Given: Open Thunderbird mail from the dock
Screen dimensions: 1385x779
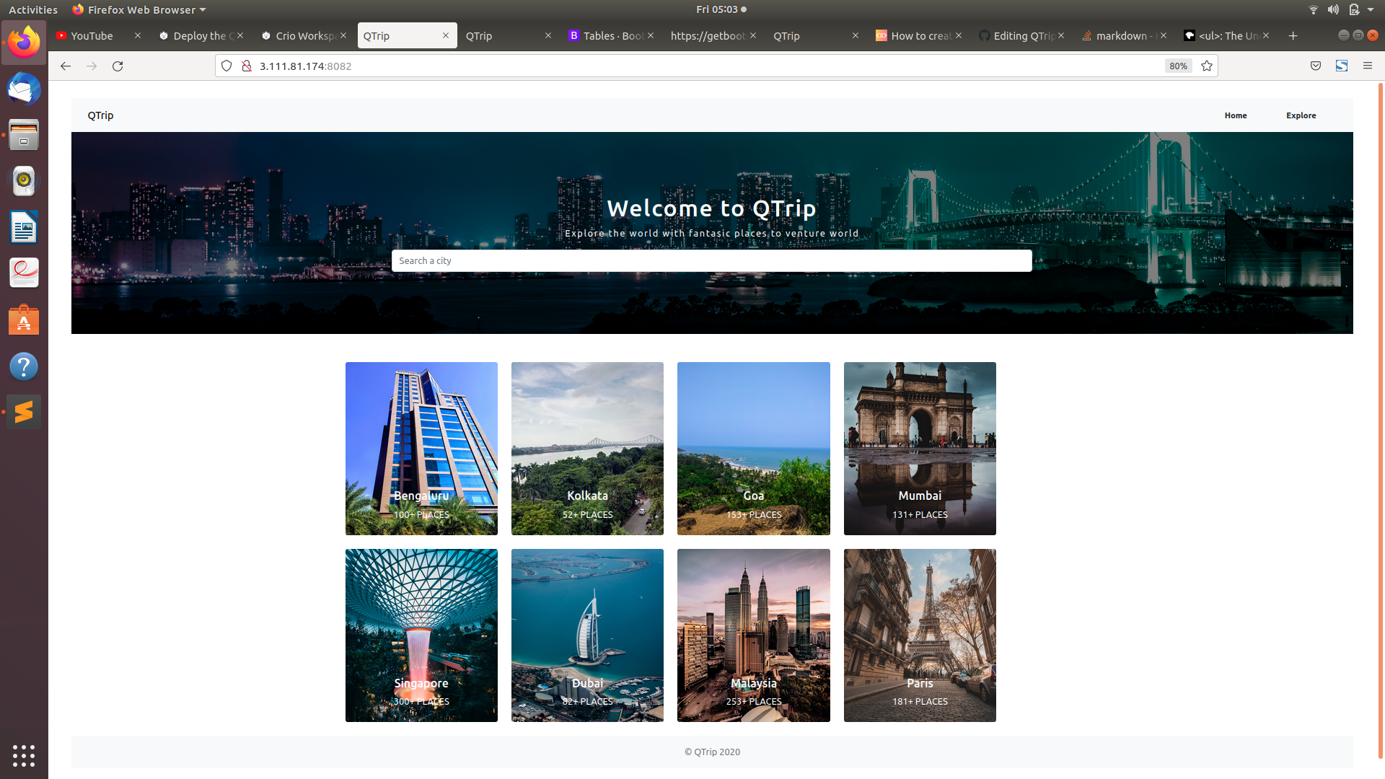Looking at the screenshot, I should [24, 89].
